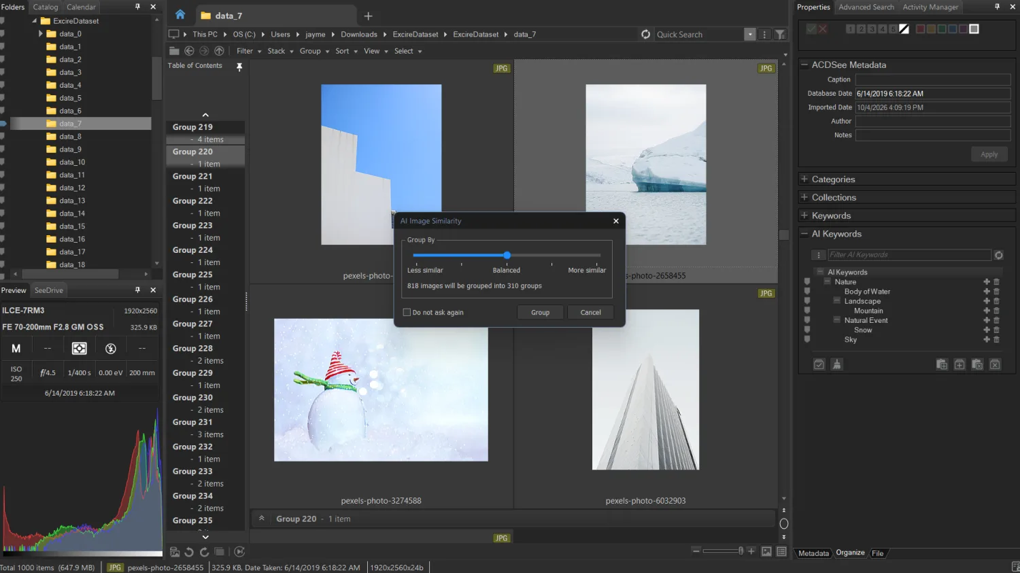
Task: Collapse Group 220 header with double chevron
Action: click(x=262, y=519)
